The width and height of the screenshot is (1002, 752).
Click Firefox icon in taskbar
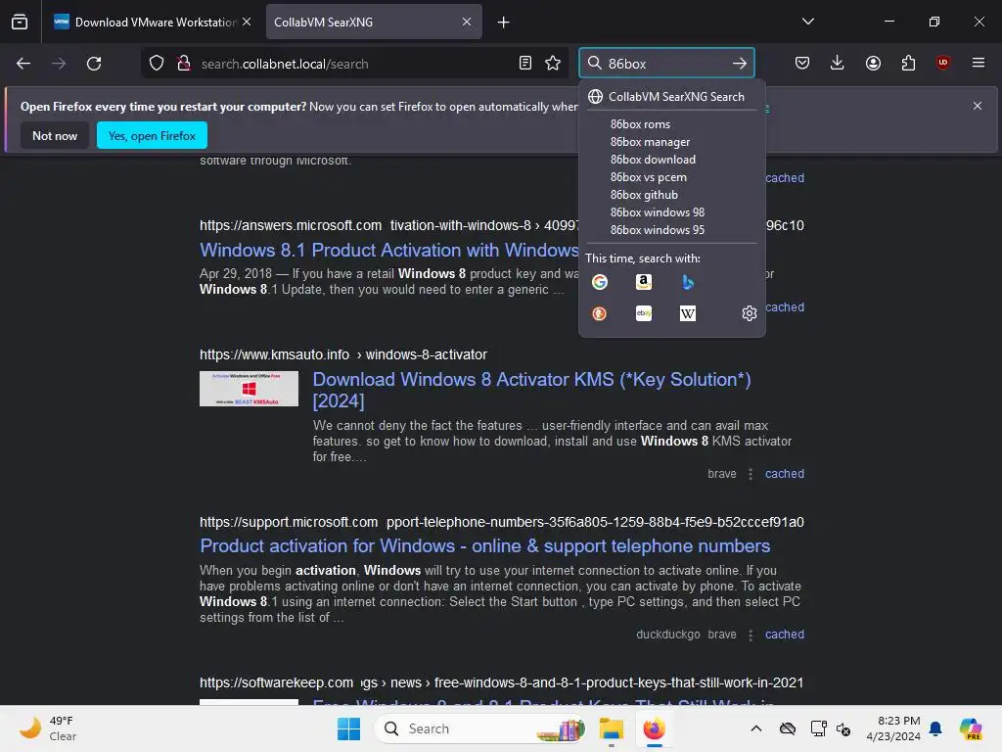(x=654, y=728)
